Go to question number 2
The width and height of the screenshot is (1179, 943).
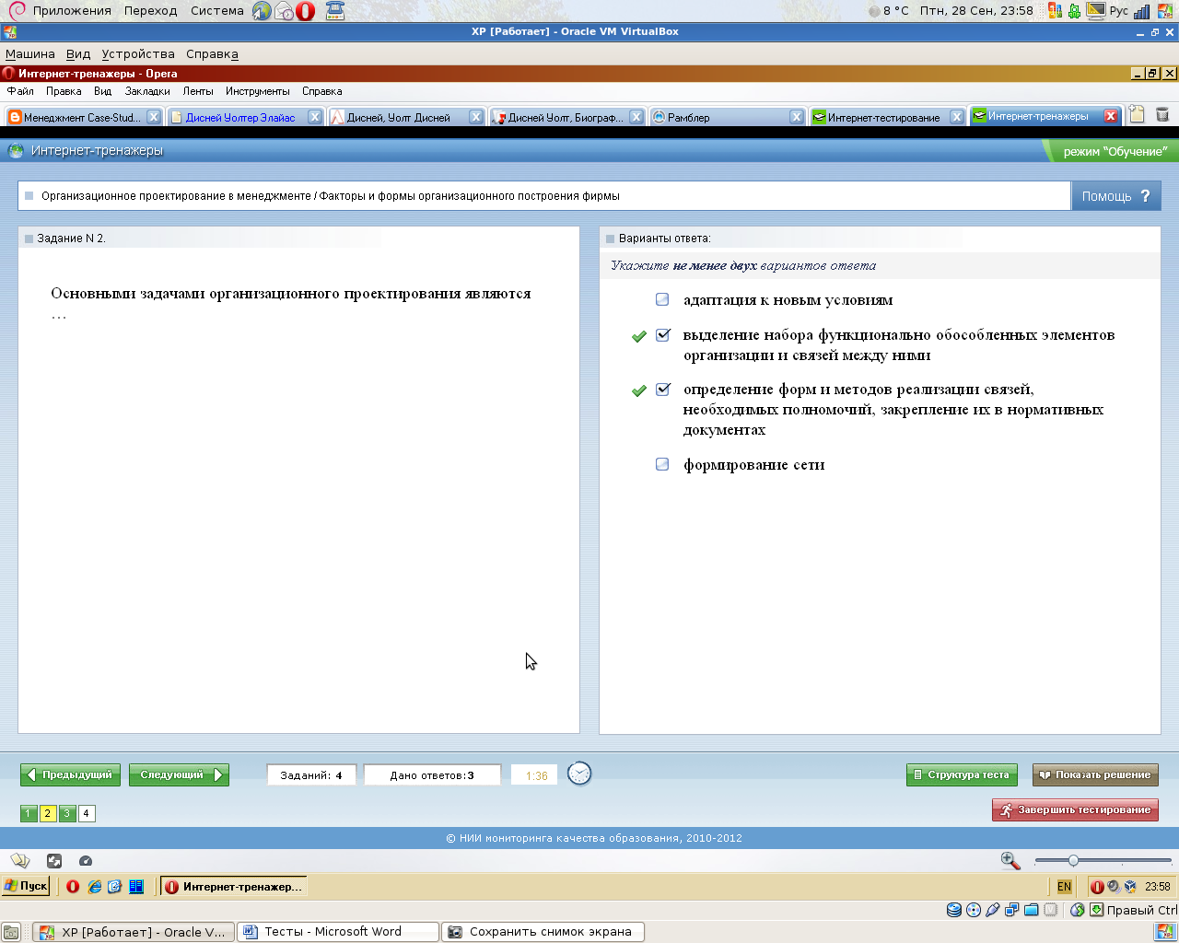(x=48, y=813)
